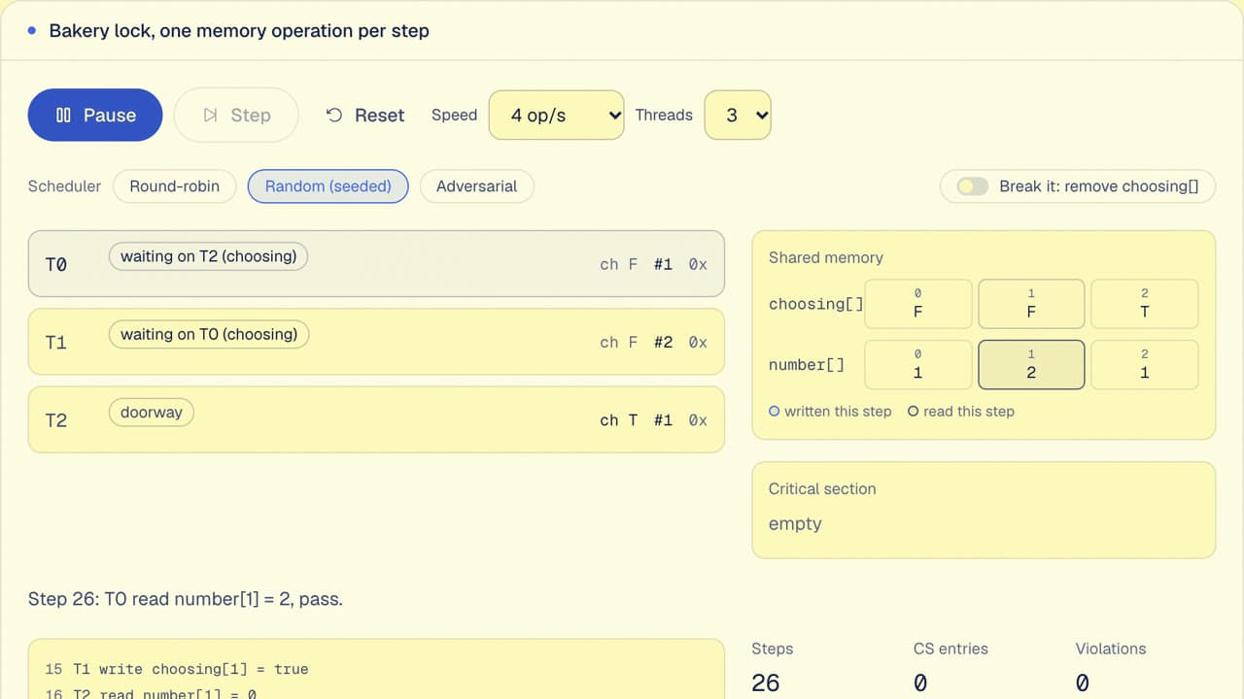Click number[] cell index 2
1244x699 pixels.
click(x=1144, y=365)
